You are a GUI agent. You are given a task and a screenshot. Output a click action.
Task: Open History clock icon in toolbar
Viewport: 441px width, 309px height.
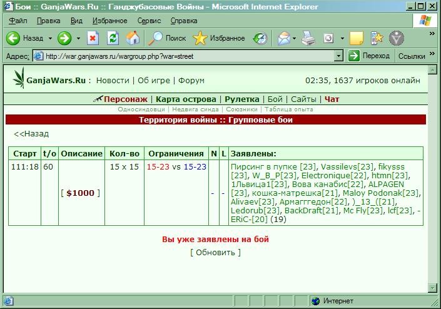[x=260, y=38]
